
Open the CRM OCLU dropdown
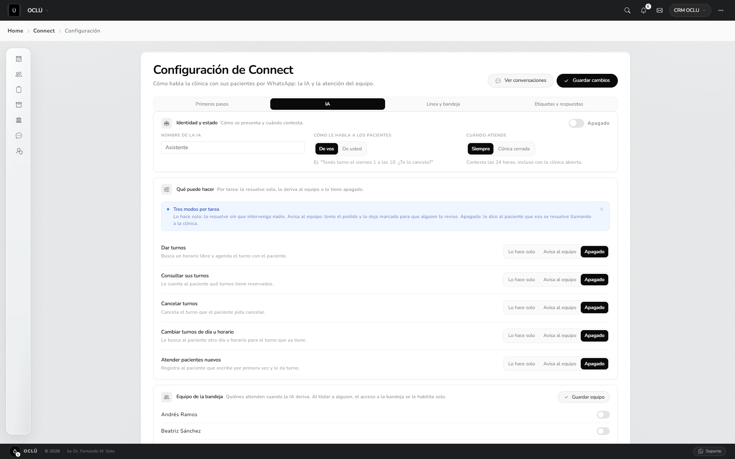pyautogui.click(x=690, y=10)
